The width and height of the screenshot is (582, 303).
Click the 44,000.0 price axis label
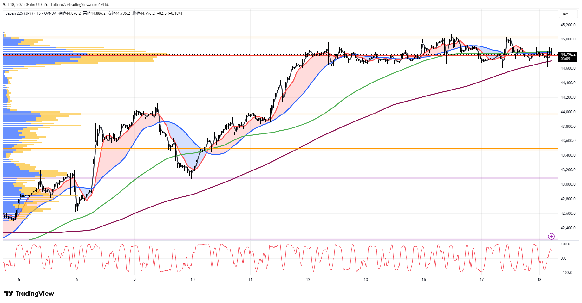568,112
